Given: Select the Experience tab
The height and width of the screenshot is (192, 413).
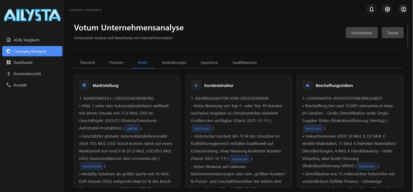Looking at the screenshot, I should pos(209,62).
